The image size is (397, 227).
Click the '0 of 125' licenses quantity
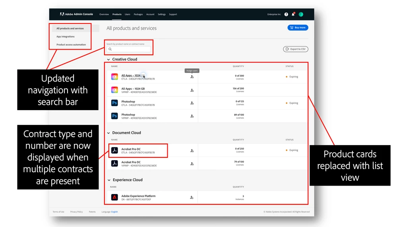pos(240,101)
